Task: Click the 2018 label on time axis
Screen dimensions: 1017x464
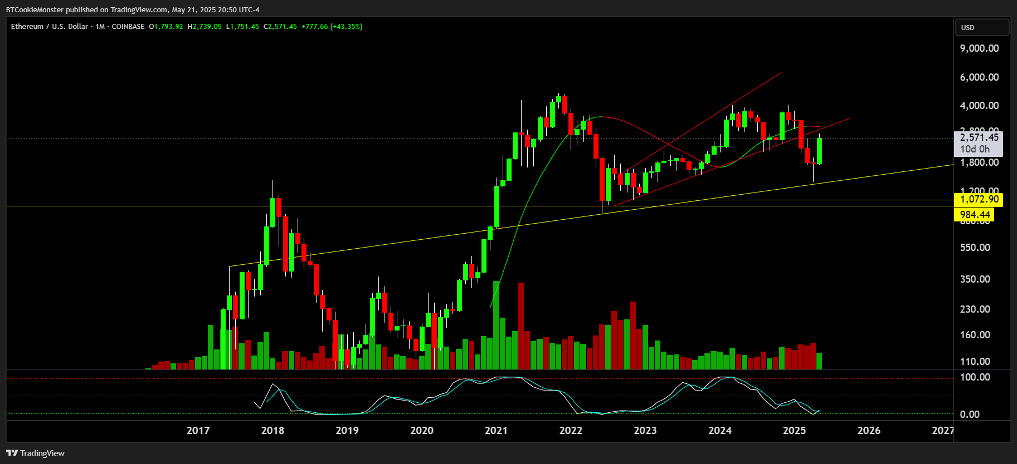Action: [273, 431]
